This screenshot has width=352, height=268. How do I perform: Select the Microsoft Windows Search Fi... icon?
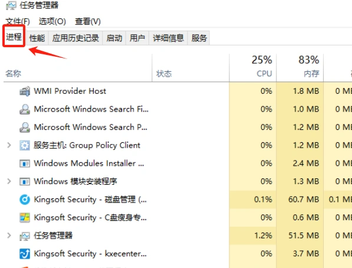25,109
